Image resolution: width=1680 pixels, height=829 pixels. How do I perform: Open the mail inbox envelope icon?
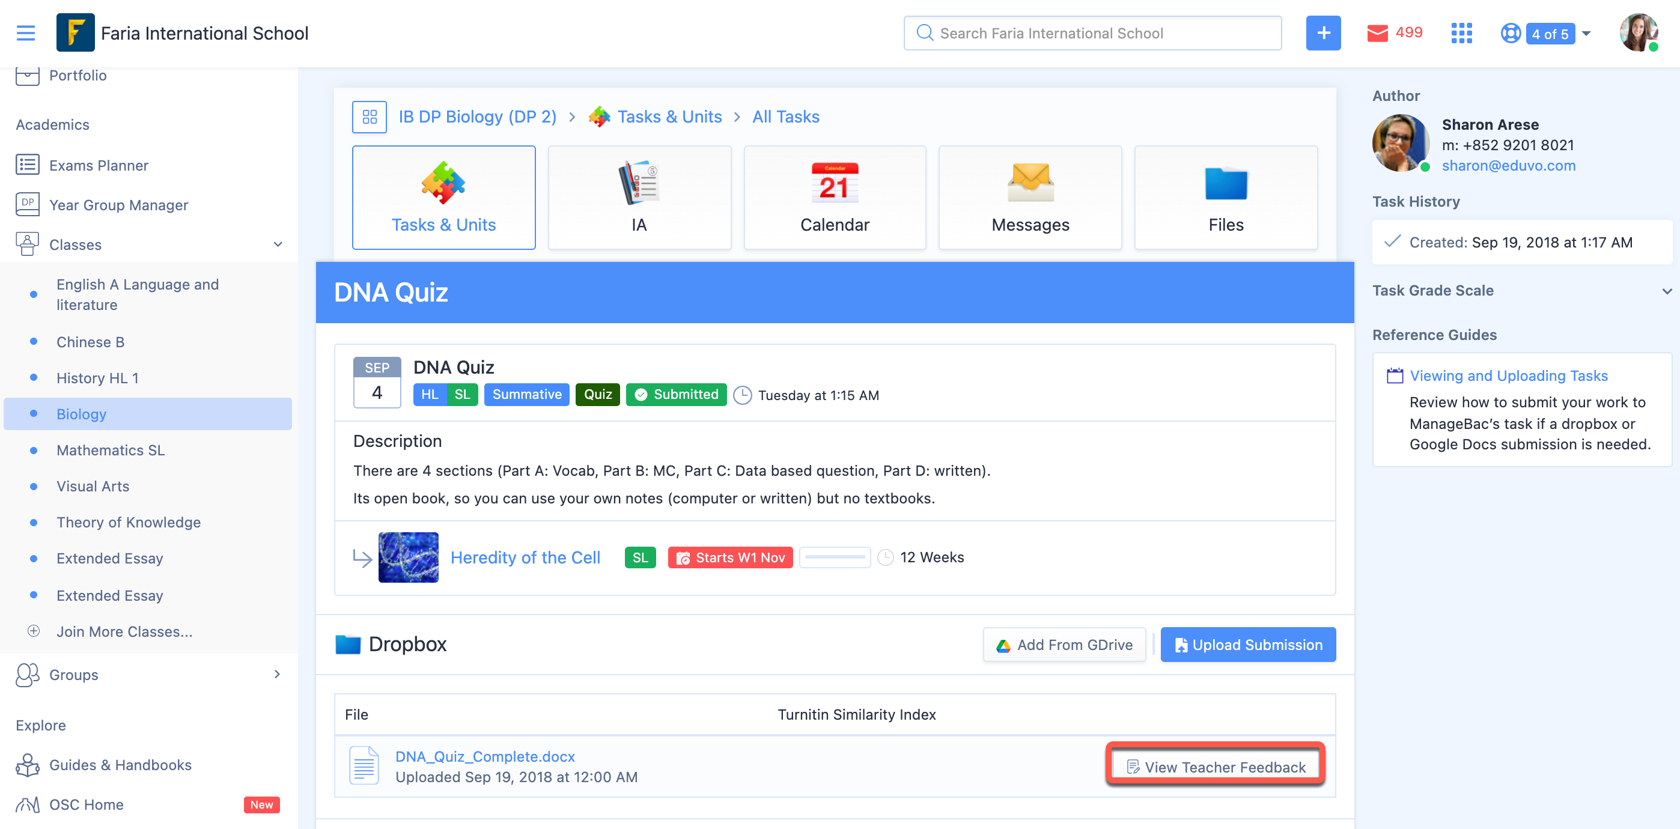(x=1377, y=32)
